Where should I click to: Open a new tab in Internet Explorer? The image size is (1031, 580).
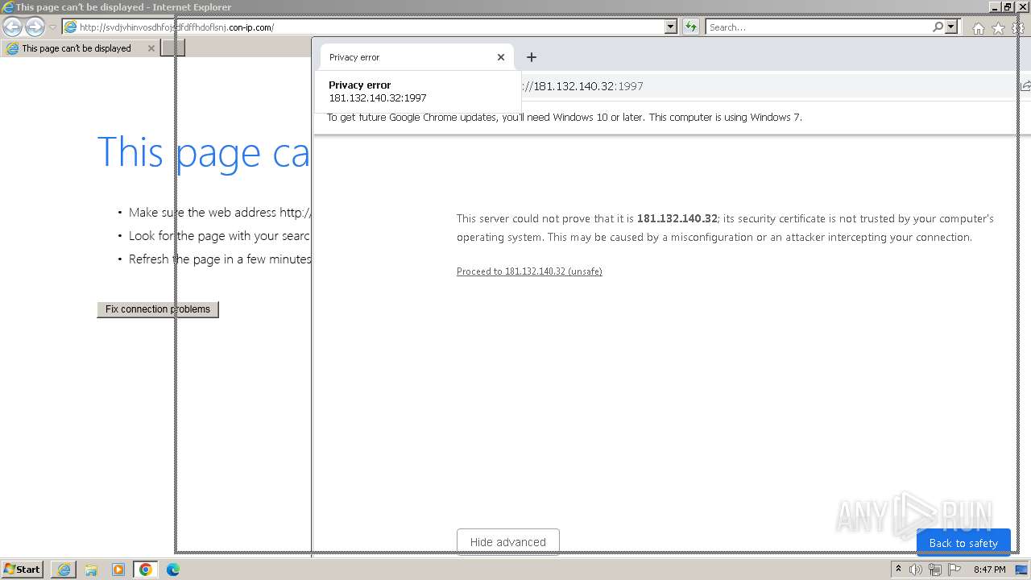(x=173, y=48)
